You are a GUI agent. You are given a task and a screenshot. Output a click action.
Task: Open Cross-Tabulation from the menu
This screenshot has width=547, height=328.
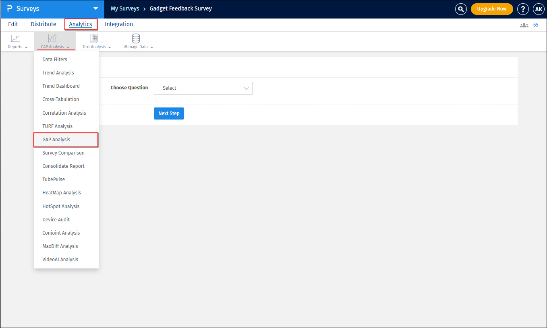[66, 99]
